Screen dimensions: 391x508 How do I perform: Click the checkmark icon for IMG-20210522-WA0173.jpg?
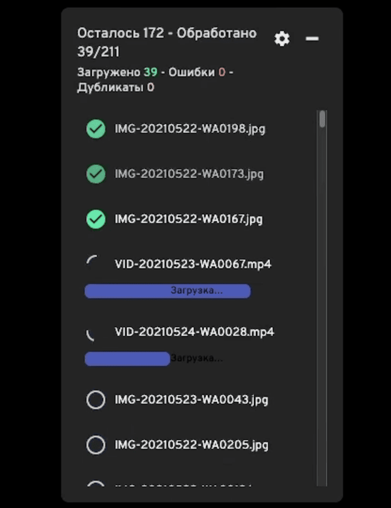pyautogui.click(x=96, y=174)
